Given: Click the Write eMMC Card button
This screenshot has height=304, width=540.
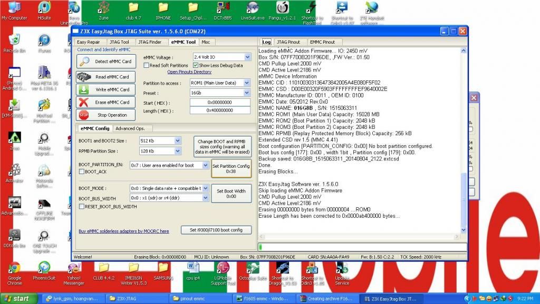Looking at the screenshot, I should click(x=105, y=89).
